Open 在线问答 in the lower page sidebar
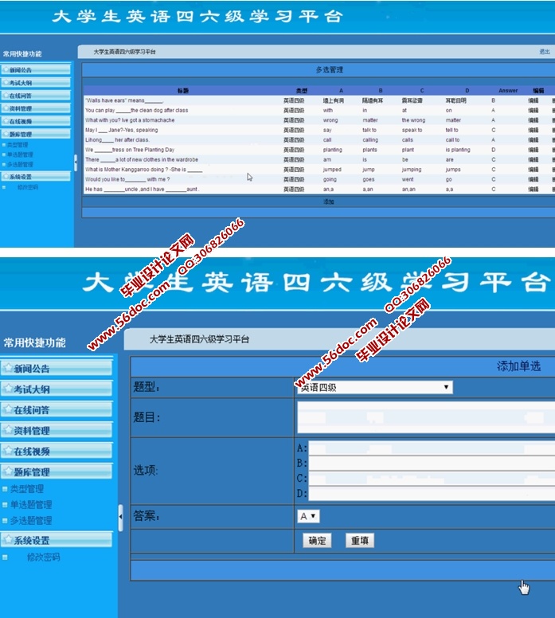 click(x=57, y=410)
